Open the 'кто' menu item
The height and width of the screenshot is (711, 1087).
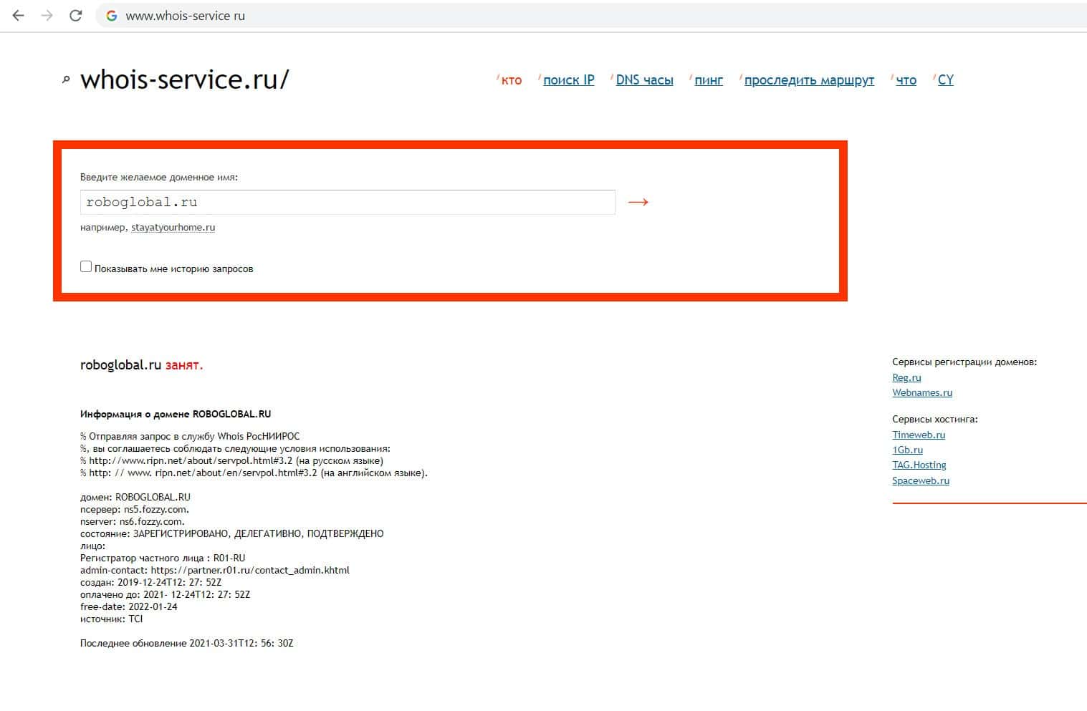(511, 80)
